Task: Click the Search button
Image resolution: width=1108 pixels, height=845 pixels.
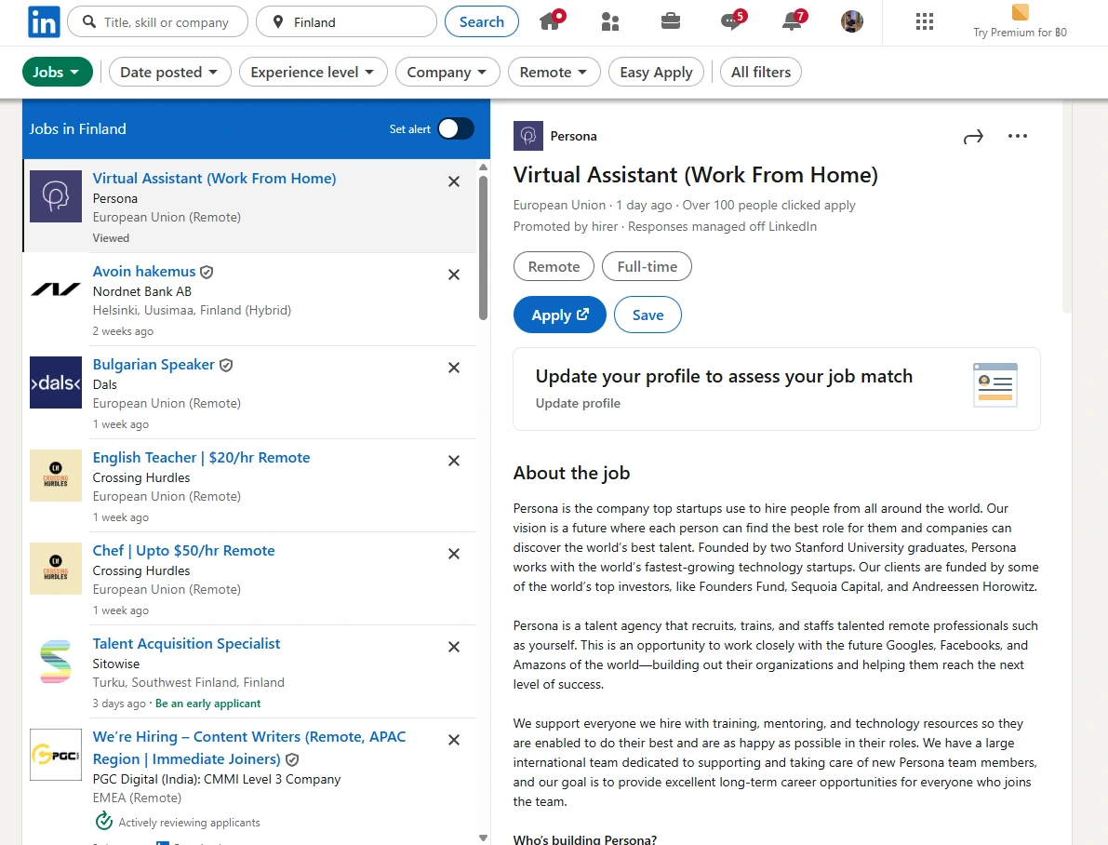Action: point(481,22)
